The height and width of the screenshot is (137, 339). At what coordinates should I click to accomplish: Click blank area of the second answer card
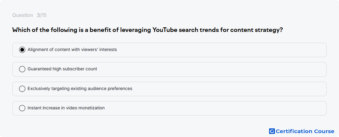point(216,69)
